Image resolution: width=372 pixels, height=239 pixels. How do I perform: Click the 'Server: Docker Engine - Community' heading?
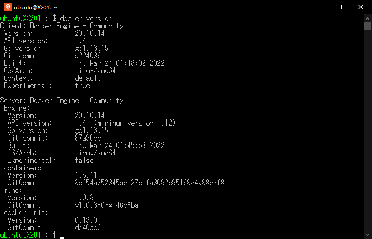[62, 100]
